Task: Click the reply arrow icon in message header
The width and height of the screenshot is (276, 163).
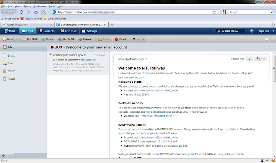Action: (258, 59)
